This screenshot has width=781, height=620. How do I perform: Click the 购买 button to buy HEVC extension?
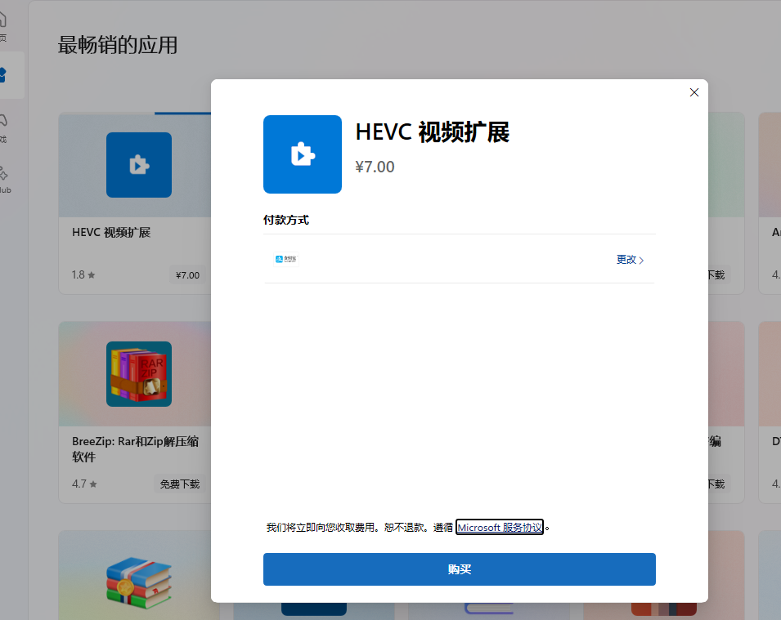(459, 569)
